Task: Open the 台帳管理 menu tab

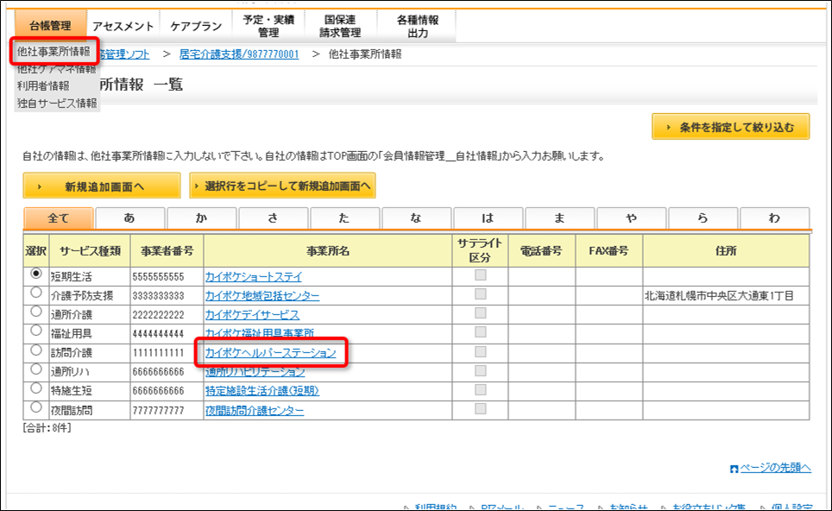Action: coord(50,26)
